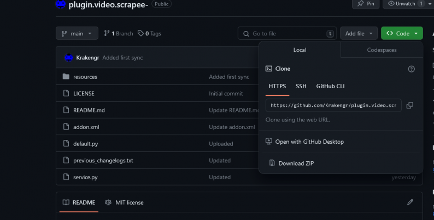
Task: Open the 'Update addon.xml' commit message
Action: [x=232, y=127]
